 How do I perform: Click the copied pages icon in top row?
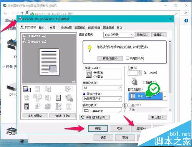48,89
